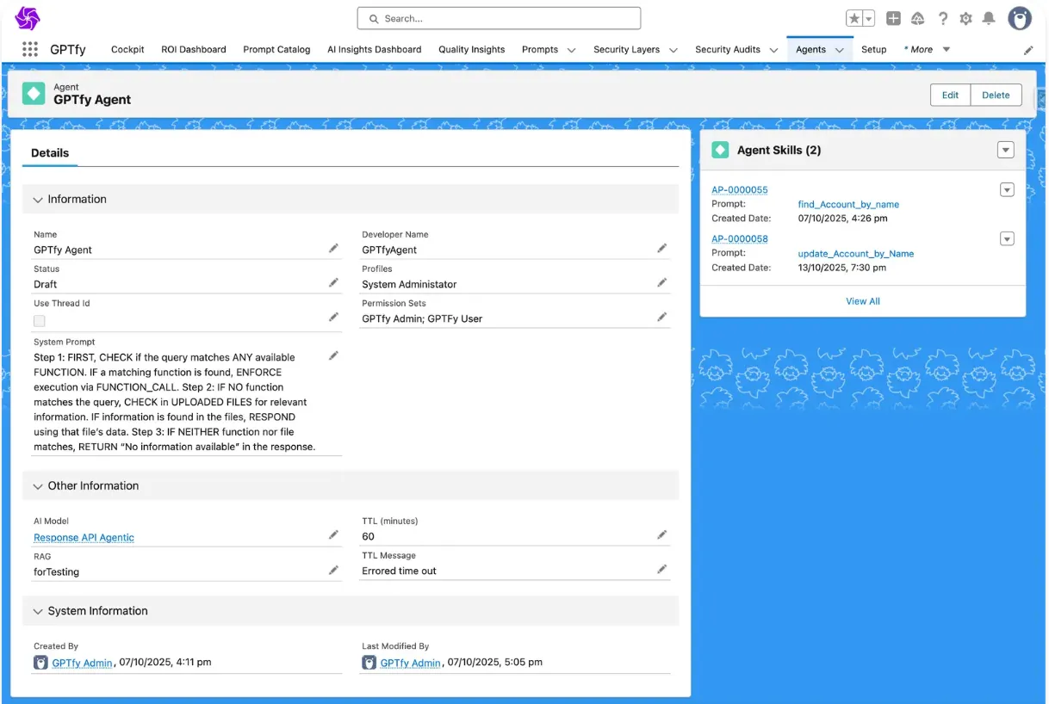Viewport: 1049px width, 704px height.
Task: Click the GPTfy Admin avatar icon
Action: (1020, 17)
